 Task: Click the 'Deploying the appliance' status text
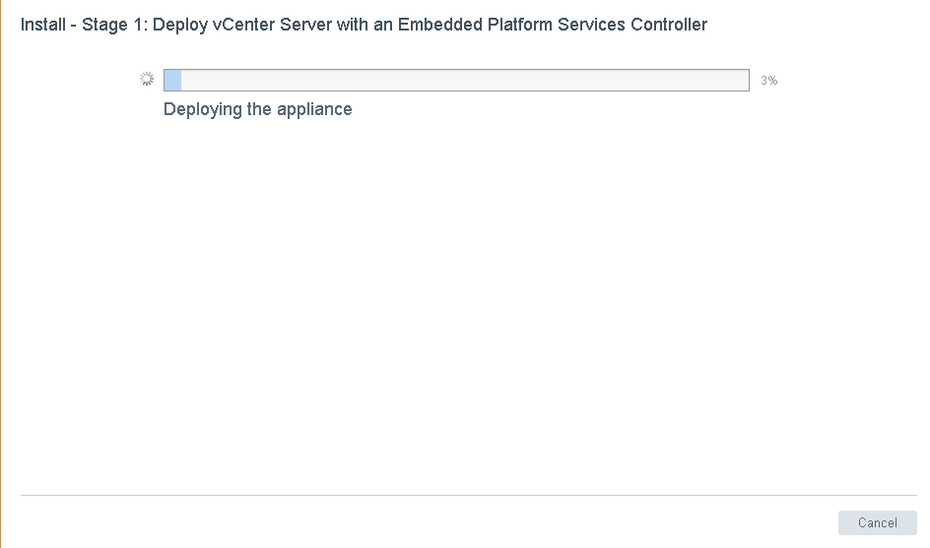[x=257, y=109]
